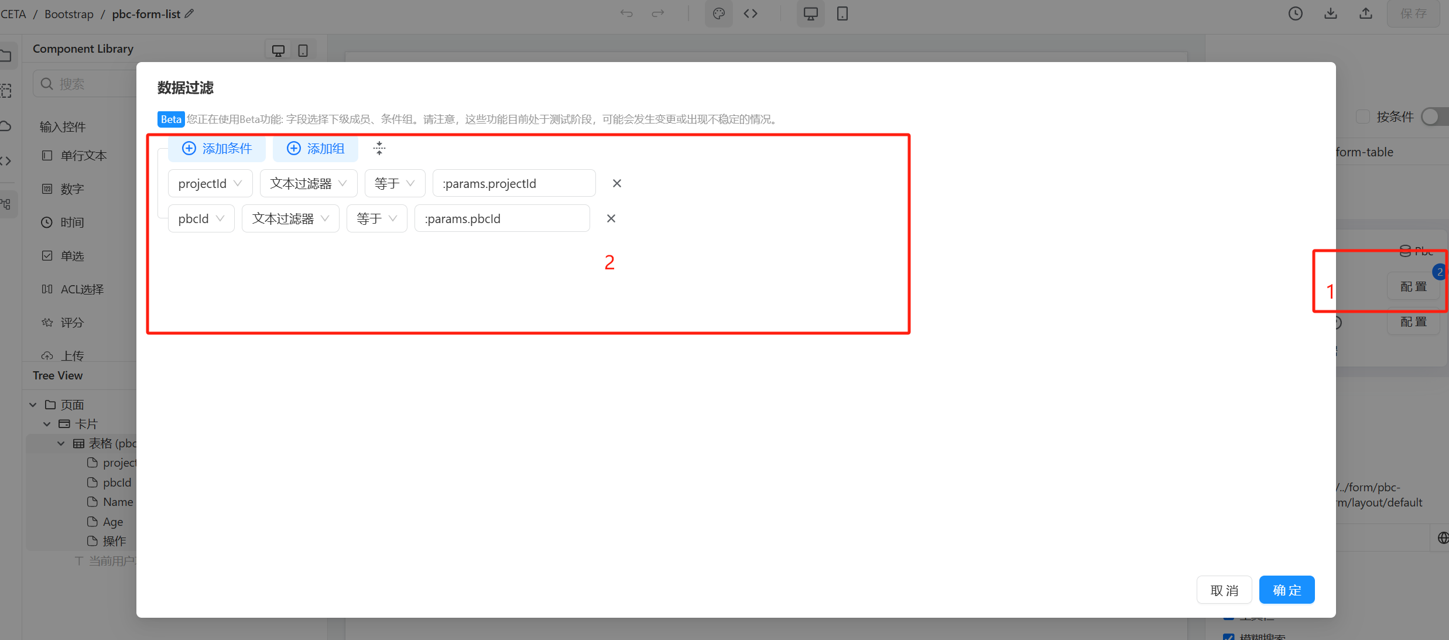1449x640 pixels.
Task: Switch to mobile preview in top toolbar
Action: click(842, 13)
